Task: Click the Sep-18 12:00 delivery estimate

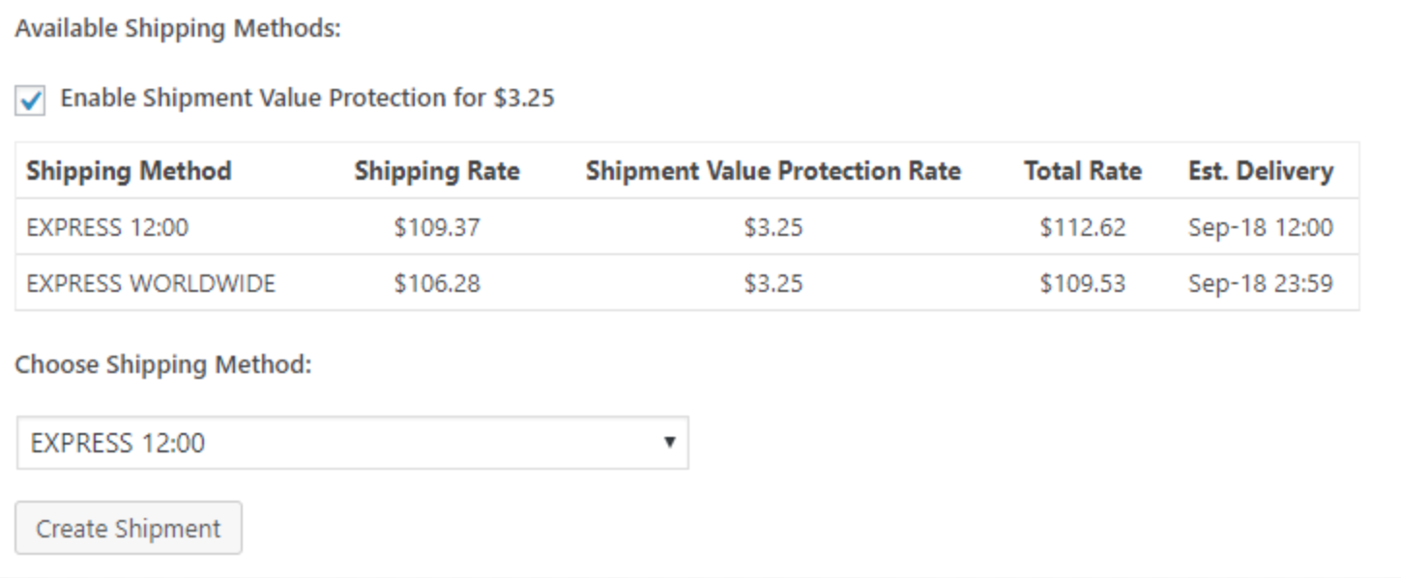Action: (x=1260, y=228)
